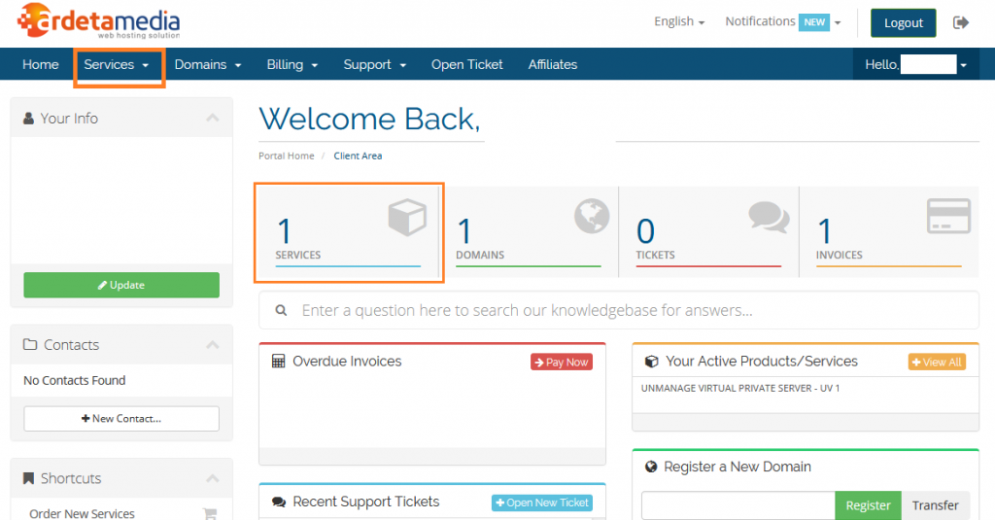Image resolution: width=995 pixels, height=520 pixels.
Task: Expand the Notifications dropdown
Action: (782, 21)
